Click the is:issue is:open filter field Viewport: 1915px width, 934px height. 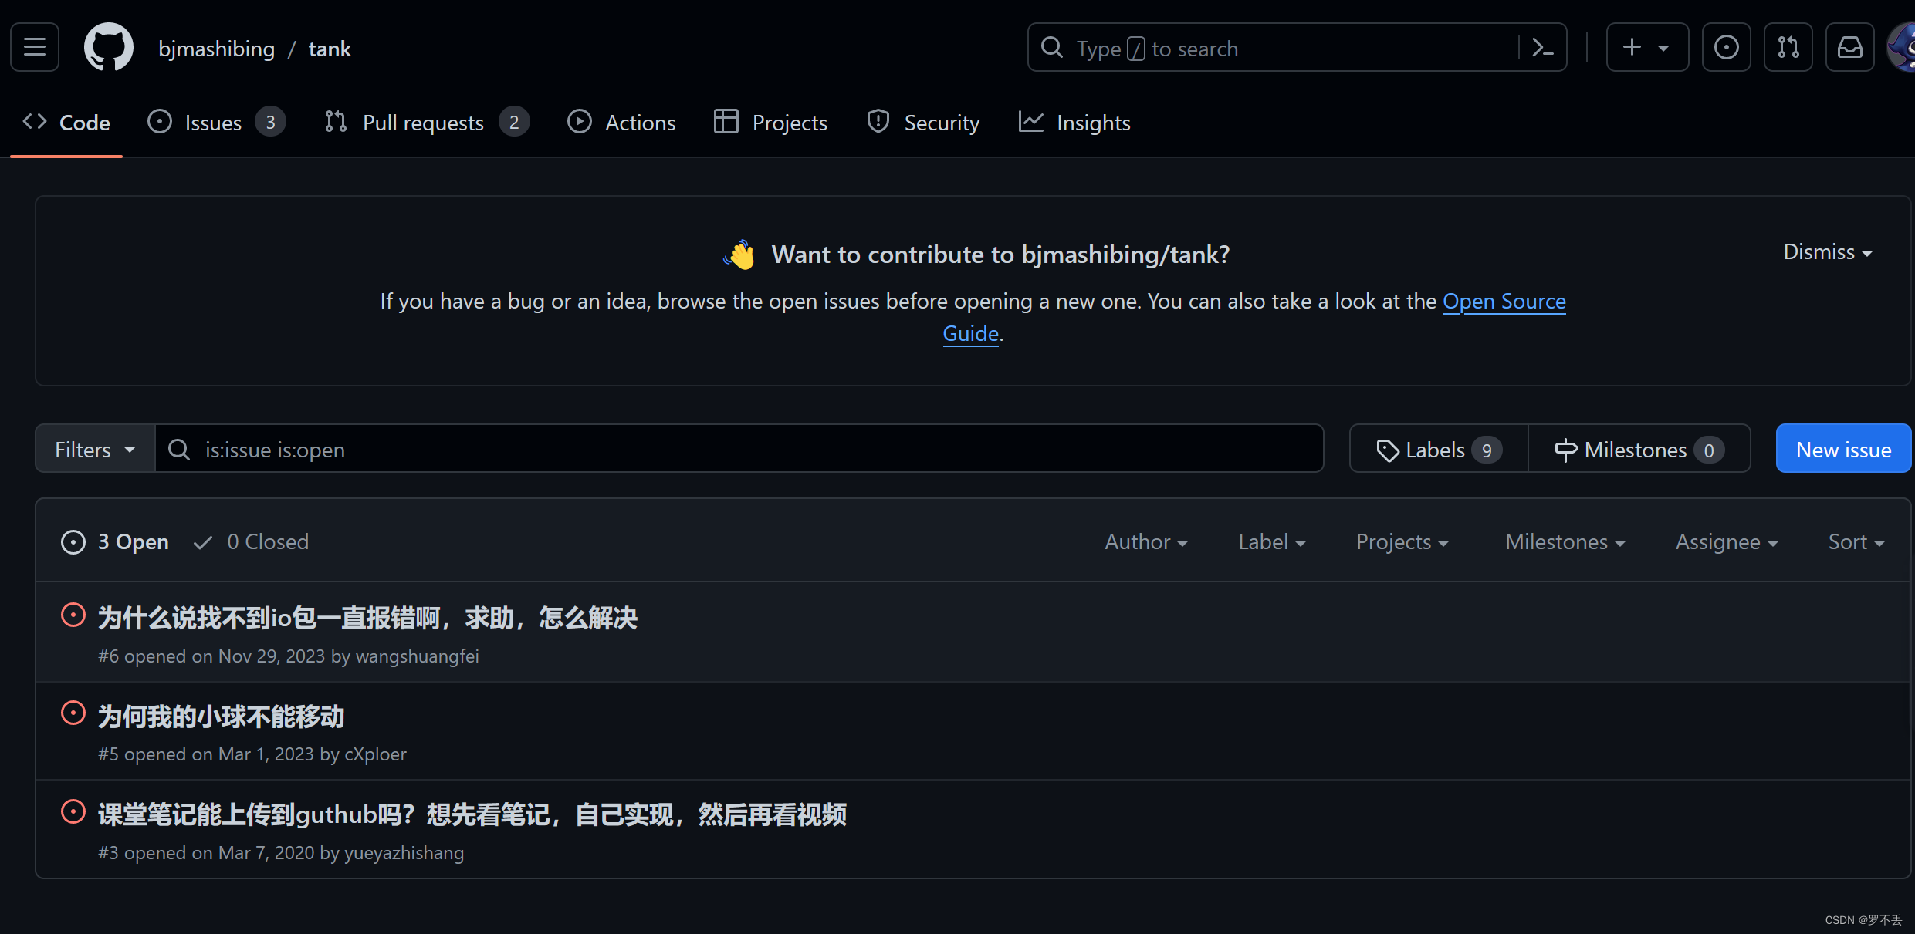point(739,449)
